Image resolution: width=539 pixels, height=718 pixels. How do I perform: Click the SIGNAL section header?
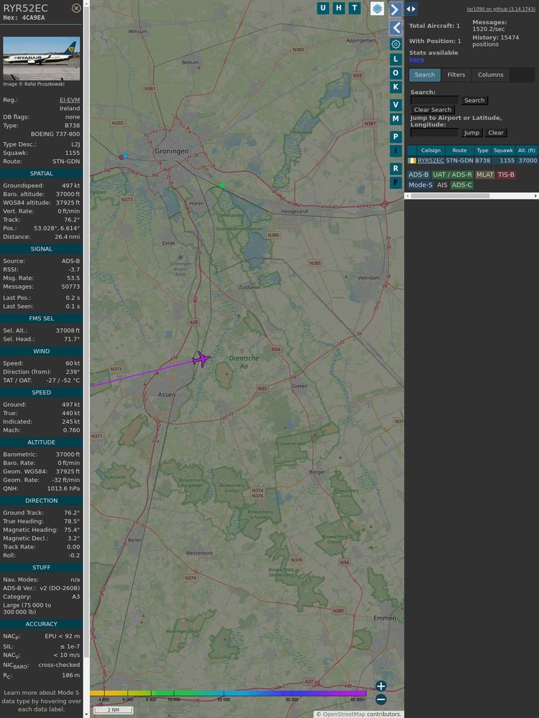point(41,248)
